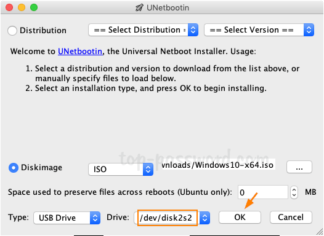Close the UNetbootin window with red button
This screenshot has width=324, height=236.
(x=9, y=7)
